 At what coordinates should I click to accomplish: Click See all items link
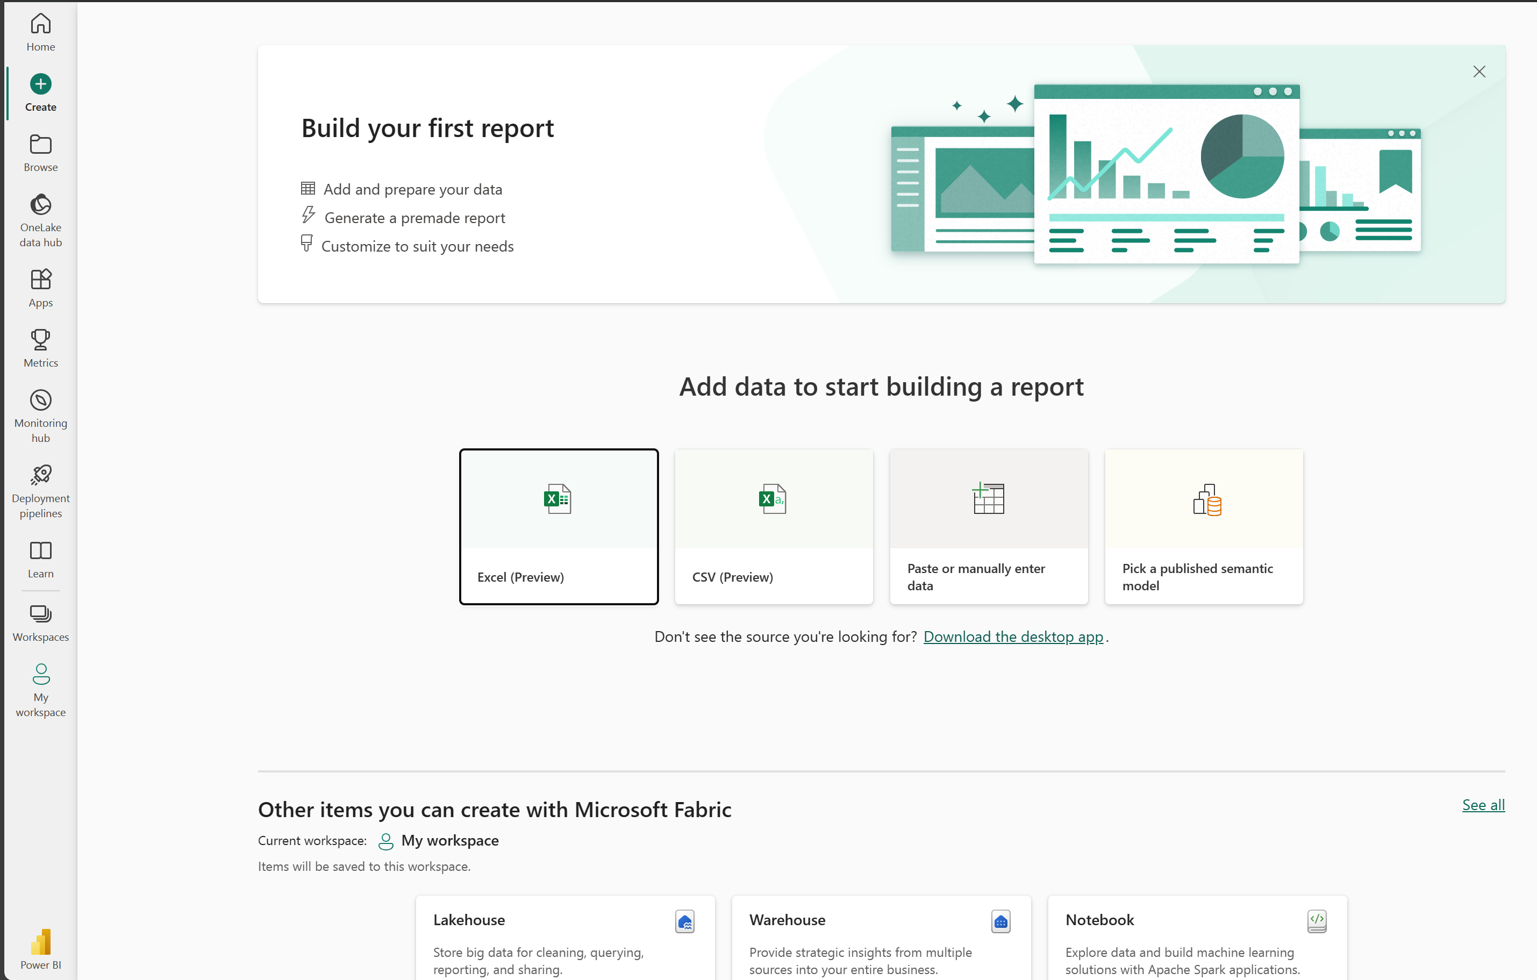(1482, 802)
